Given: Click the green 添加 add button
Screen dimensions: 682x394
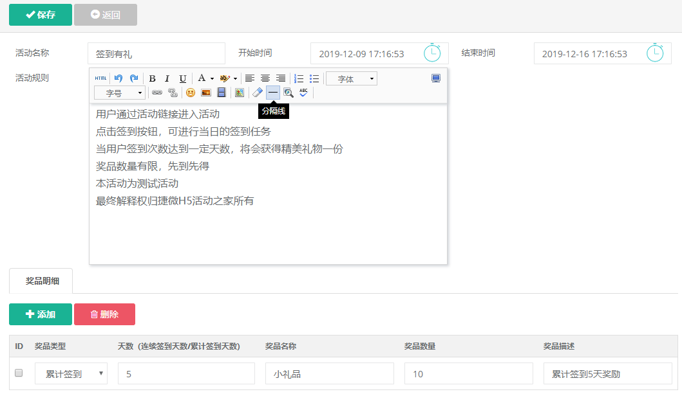Looking at the screenshot, I should (41, 314).
